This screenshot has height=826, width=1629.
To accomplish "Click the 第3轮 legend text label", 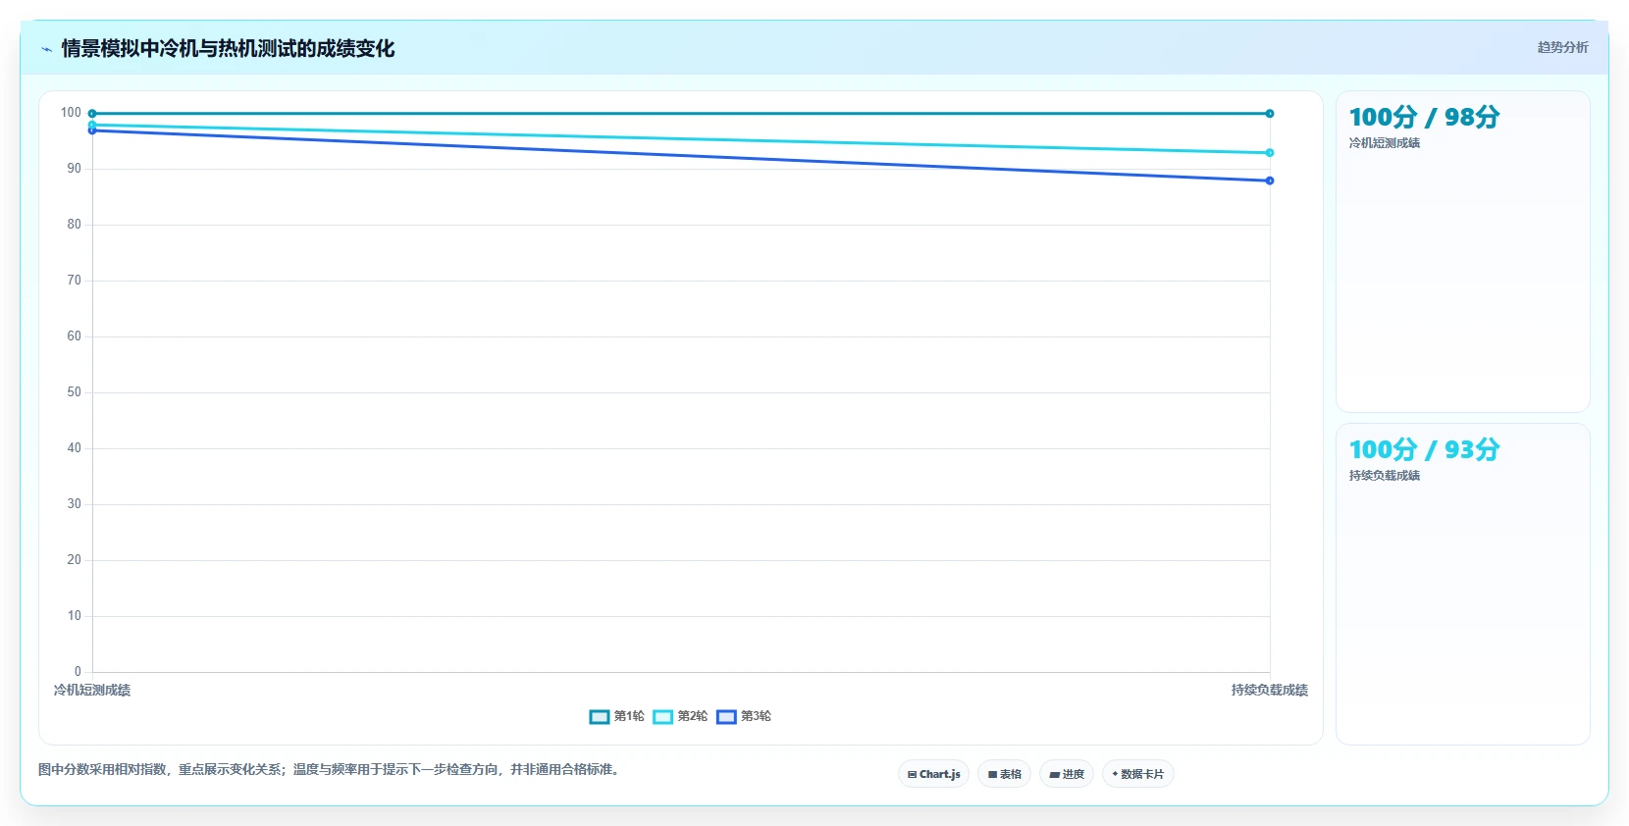I will pyautogui.click(x=756, y=717).
